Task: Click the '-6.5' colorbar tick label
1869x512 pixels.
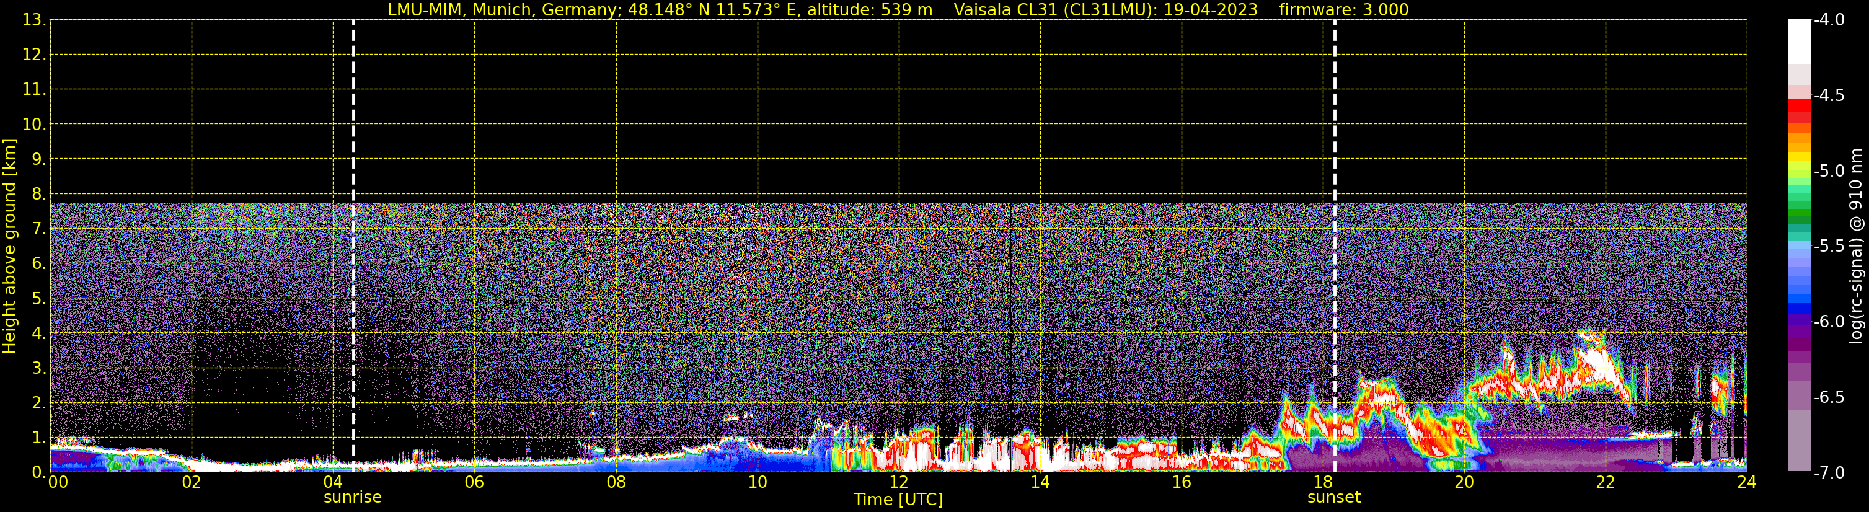Action: (x=1828, y=397)
